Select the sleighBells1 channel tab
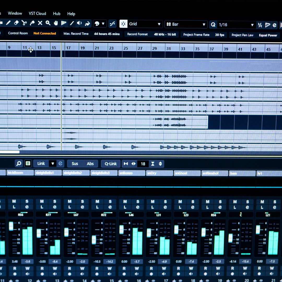The width and height of the screenshot is (282, 282). (x=48, y=173)
